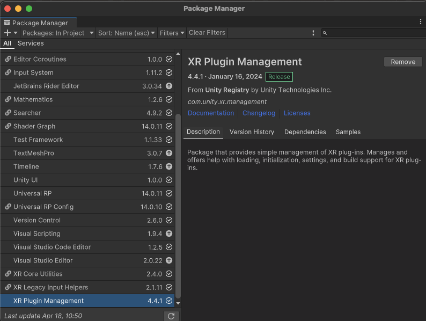This screenshot has height=321, width=426.
Task: Click the add package plus icon
Action: coord(8,33)
